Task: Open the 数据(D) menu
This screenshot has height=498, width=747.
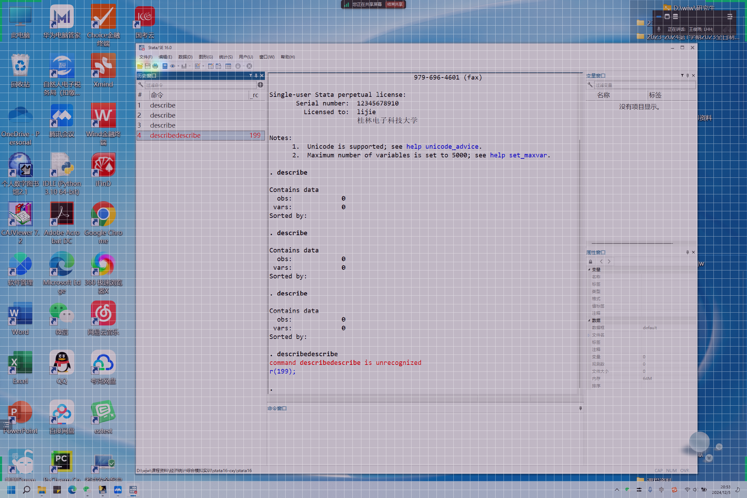Action: (x=185, y=57)
